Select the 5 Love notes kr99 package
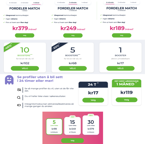The width and height of the screenshot is (145, 144). 54,127
